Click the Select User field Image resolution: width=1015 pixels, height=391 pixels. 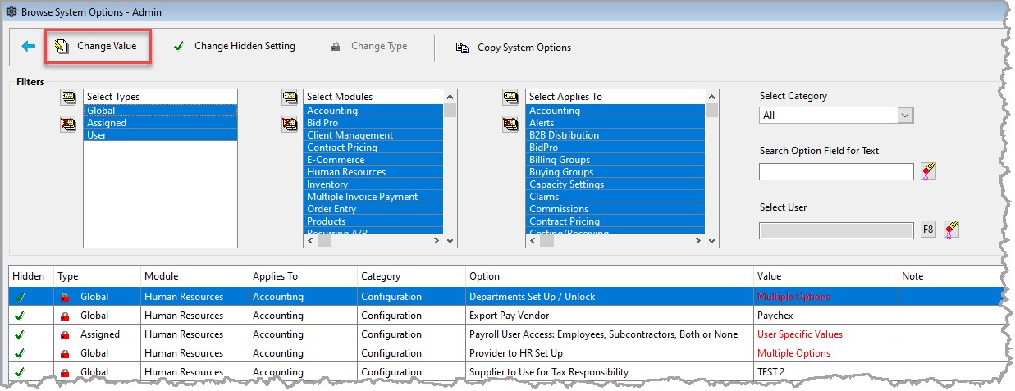pyautogui.click(x=836, y=230)
